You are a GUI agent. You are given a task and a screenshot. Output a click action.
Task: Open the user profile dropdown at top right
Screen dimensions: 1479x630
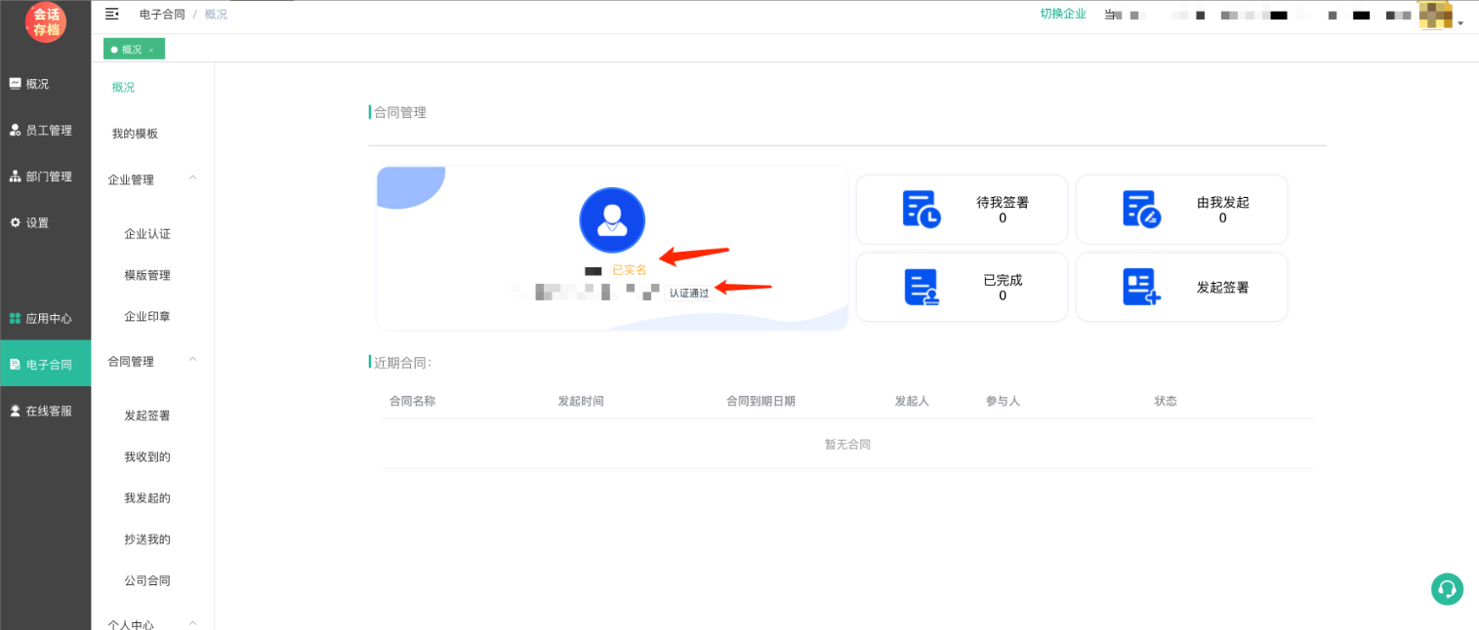pos(1440,17)
